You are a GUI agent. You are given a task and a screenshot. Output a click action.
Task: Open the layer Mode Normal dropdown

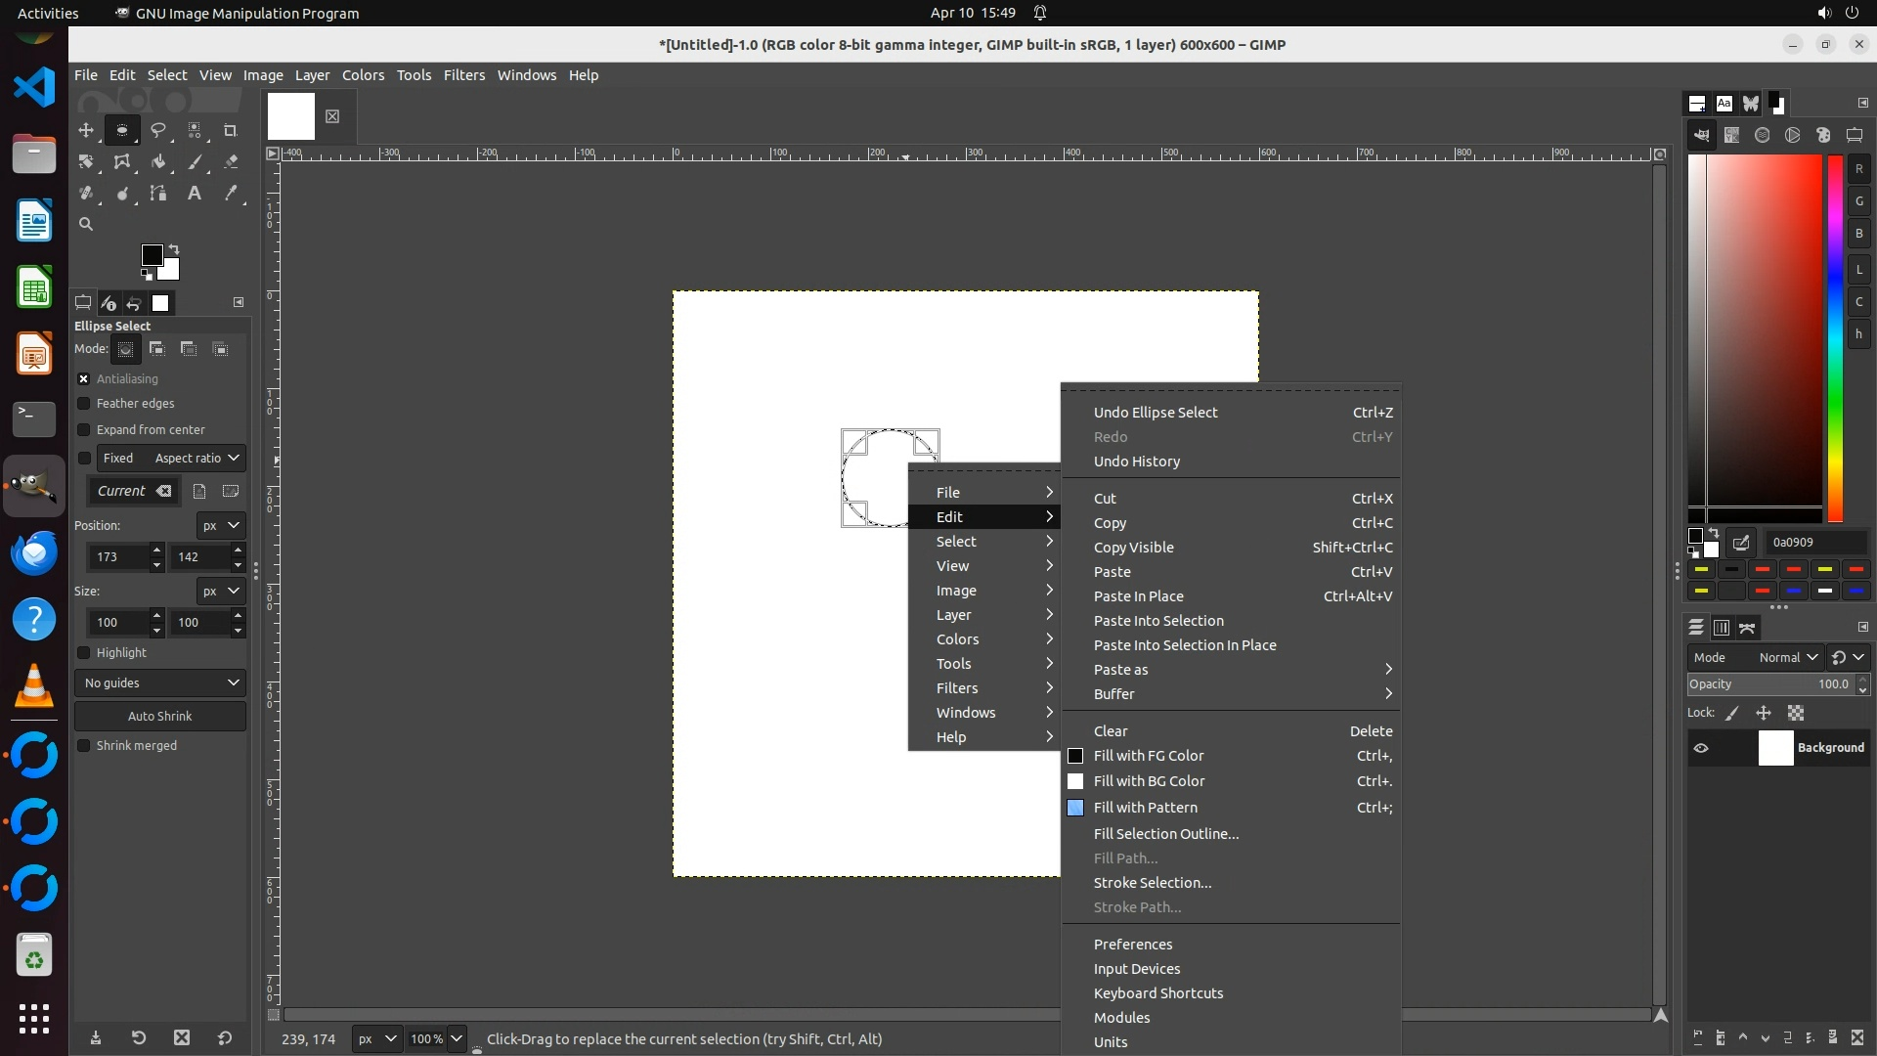point(1787,658)
